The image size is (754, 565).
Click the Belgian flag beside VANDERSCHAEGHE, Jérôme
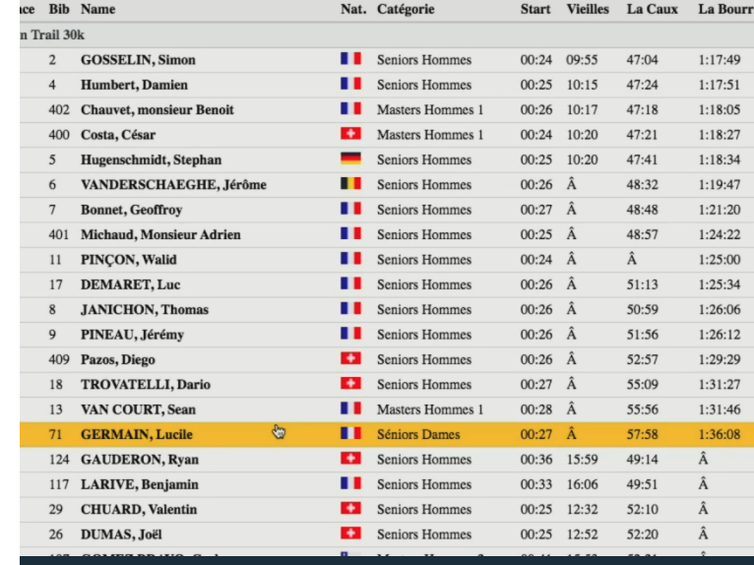pyautogui.click(x=349, y=184)
